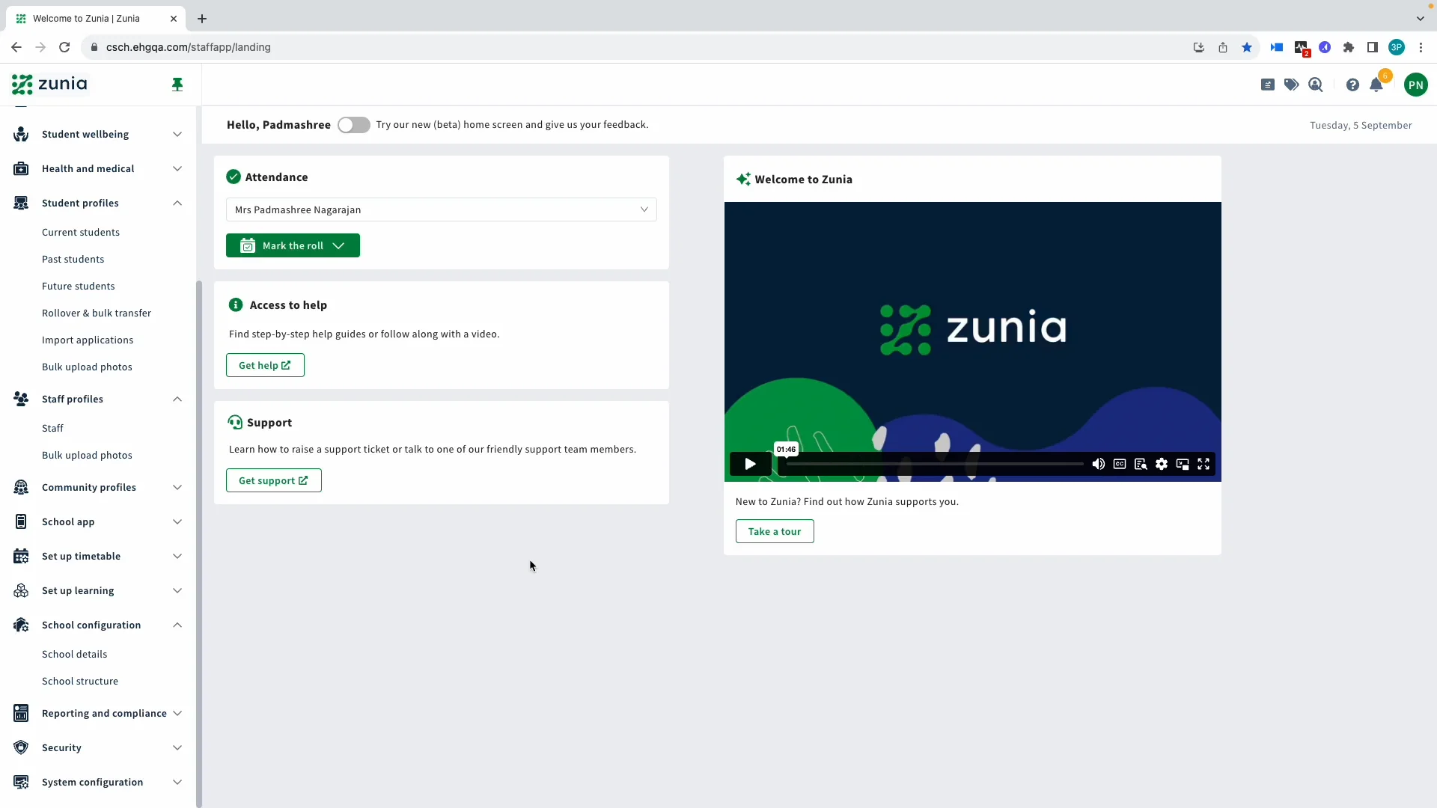Open the Past students page

coord(73,259)
